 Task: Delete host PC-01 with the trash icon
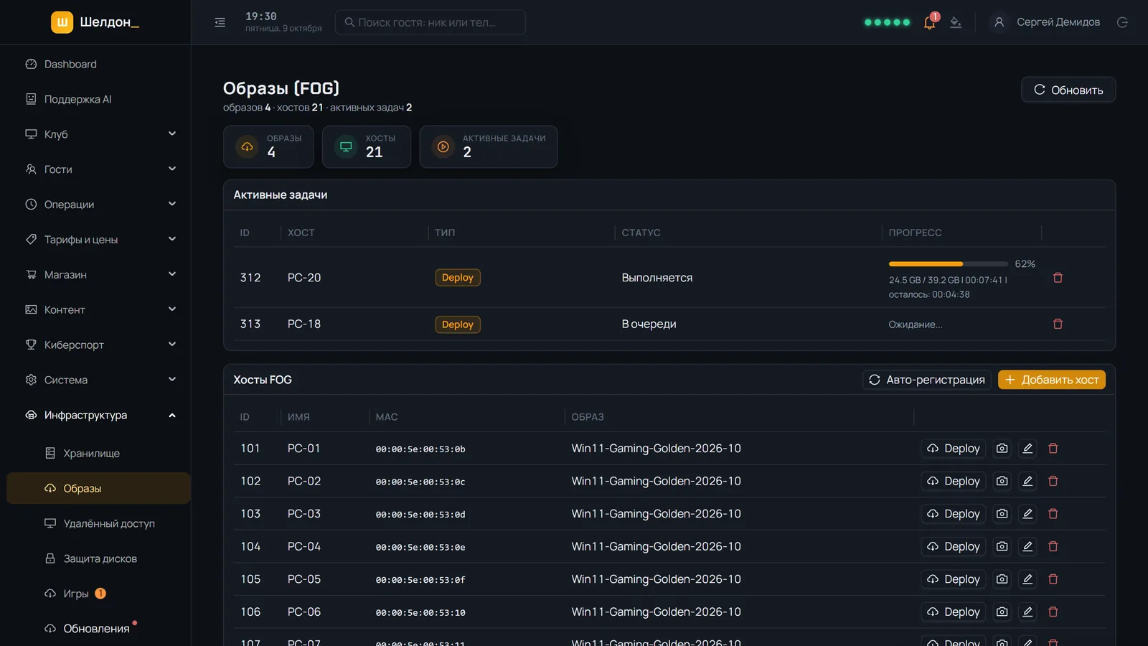pos(1053,449)
